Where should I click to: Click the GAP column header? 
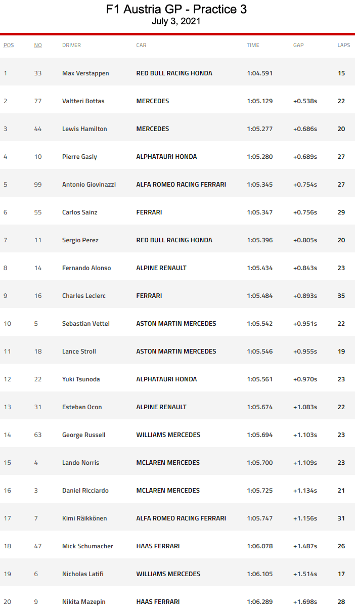tap(298, 45)
